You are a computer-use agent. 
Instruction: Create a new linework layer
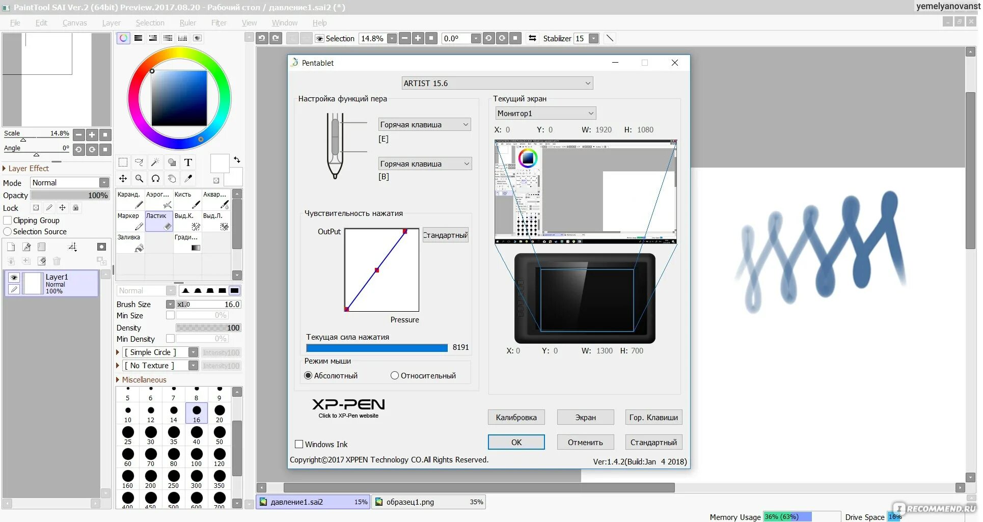[26, 247]
